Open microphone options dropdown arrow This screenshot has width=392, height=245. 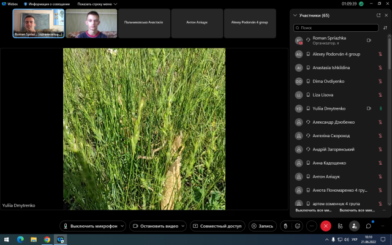click(x=122, y=225)
